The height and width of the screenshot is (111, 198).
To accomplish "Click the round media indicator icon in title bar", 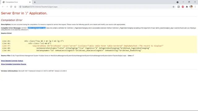I will pyautogui.click(x=178, y=2).
